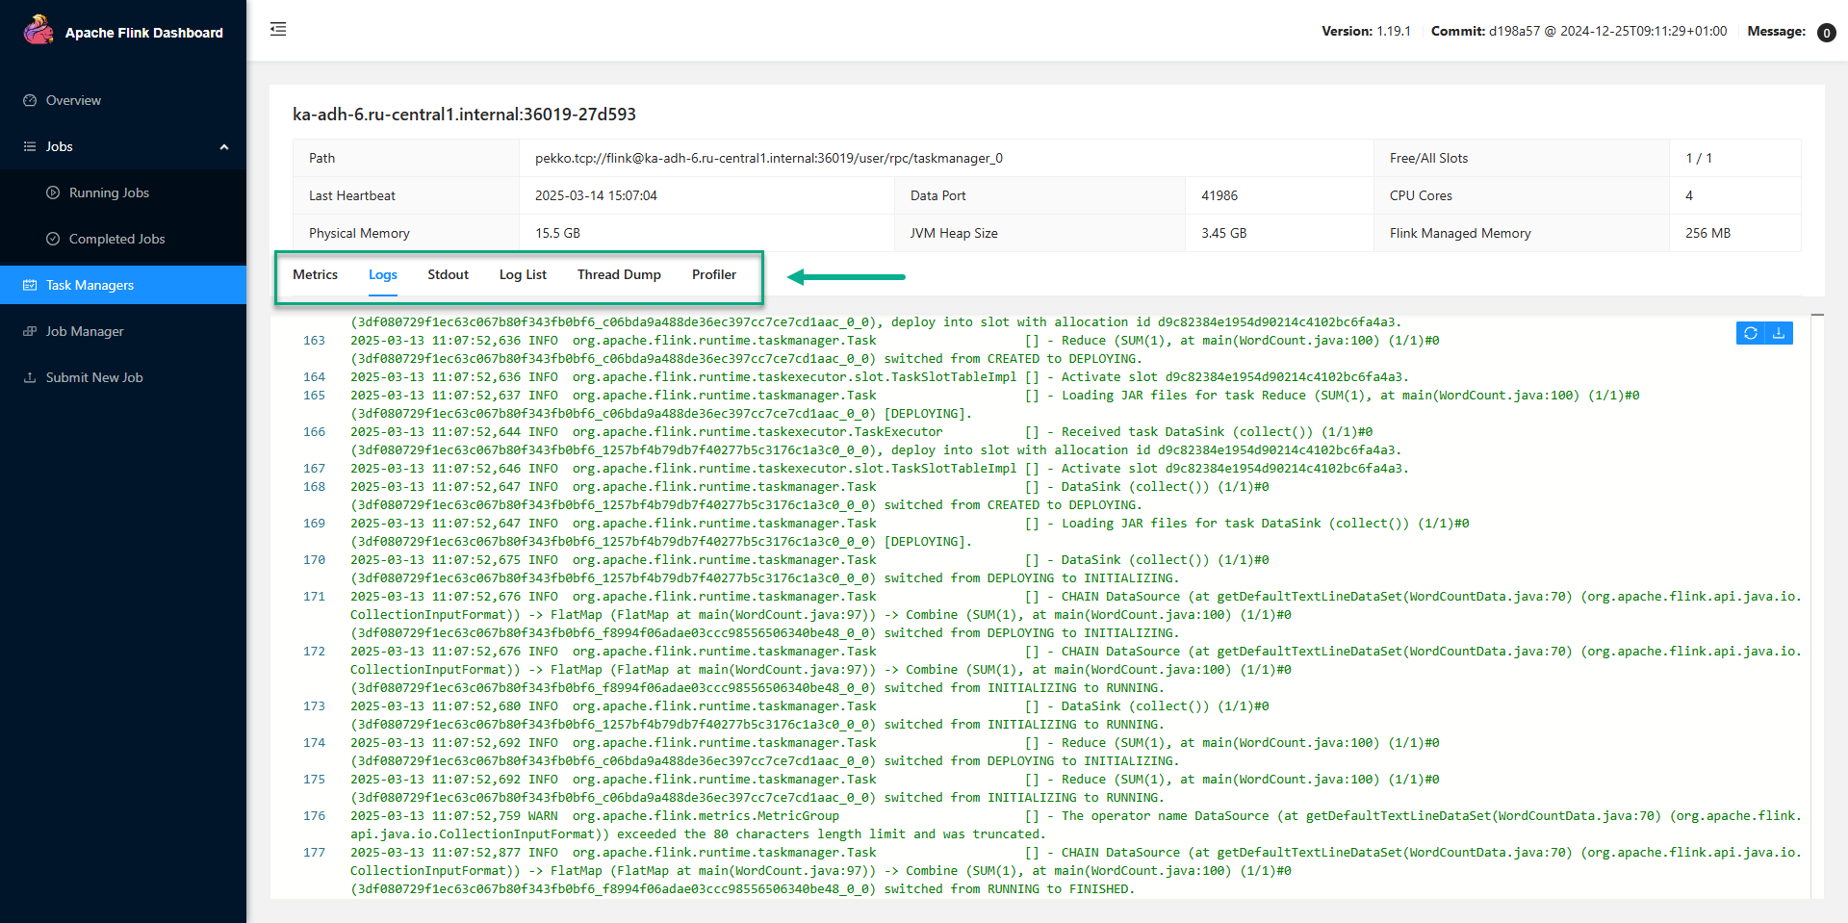Click the Physical Memory label cell
The height and width of the screenshot is (923, 1848).
(x=406, y=233)
